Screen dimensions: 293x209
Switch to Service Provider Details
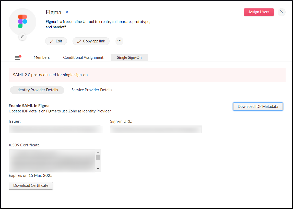coord(92,90)
